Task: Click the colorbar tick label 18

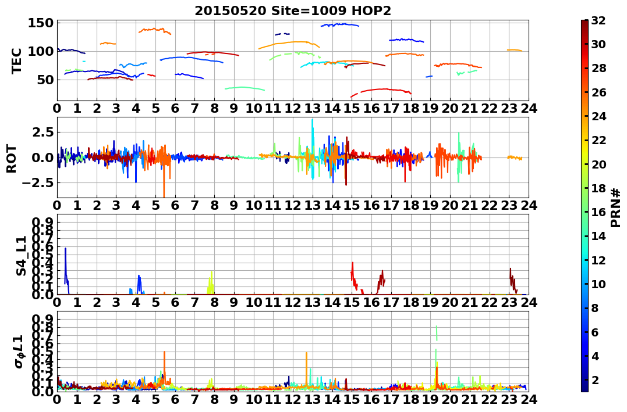Action: [598, 188]
